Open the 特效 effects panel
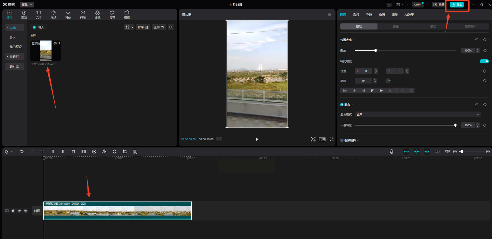The height and width of the screenshot is (239, 492). coord(68,15)
